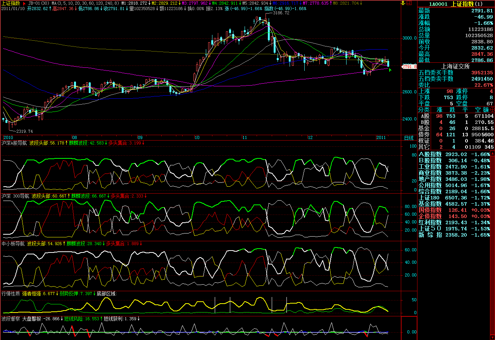The height and width of the screenshot is (340, 495).
Task: Select the 国债指数 row
Action: [x=454, y=210]
